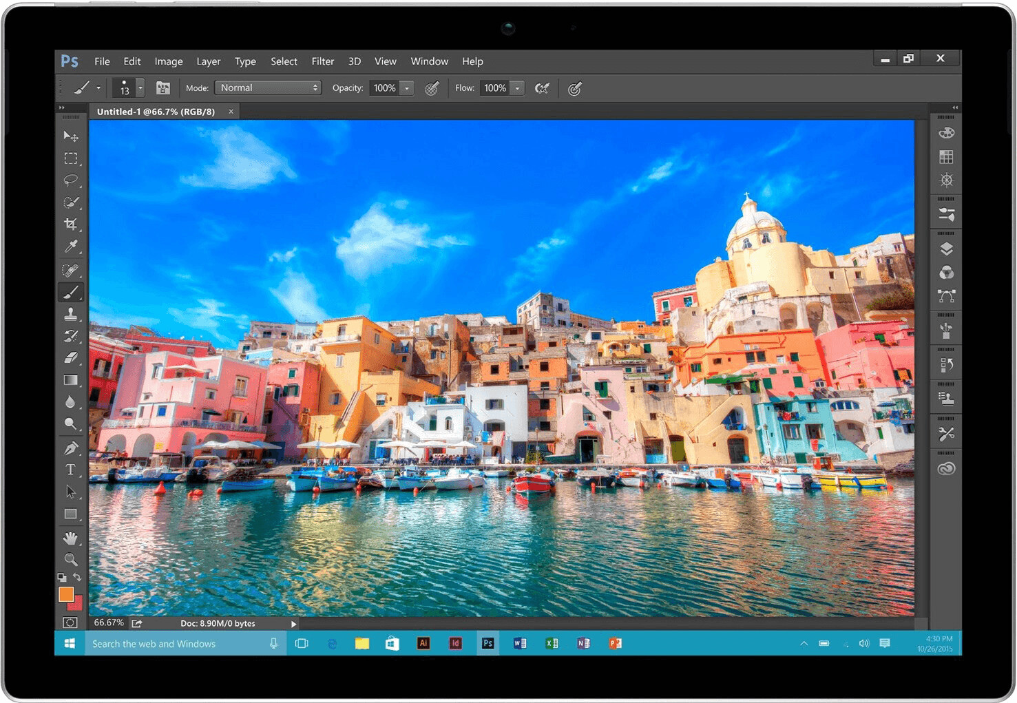Toggle Quick Mask mode button

pyautogui.click(x=70, y=622)
